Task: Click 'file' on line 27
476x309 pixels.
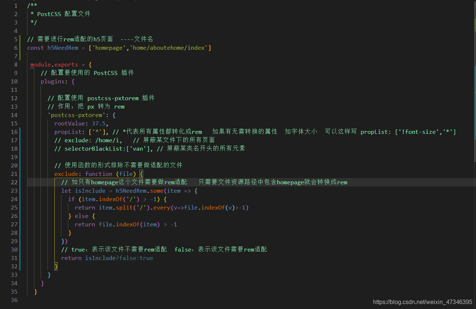Action: tap(105, 224)
